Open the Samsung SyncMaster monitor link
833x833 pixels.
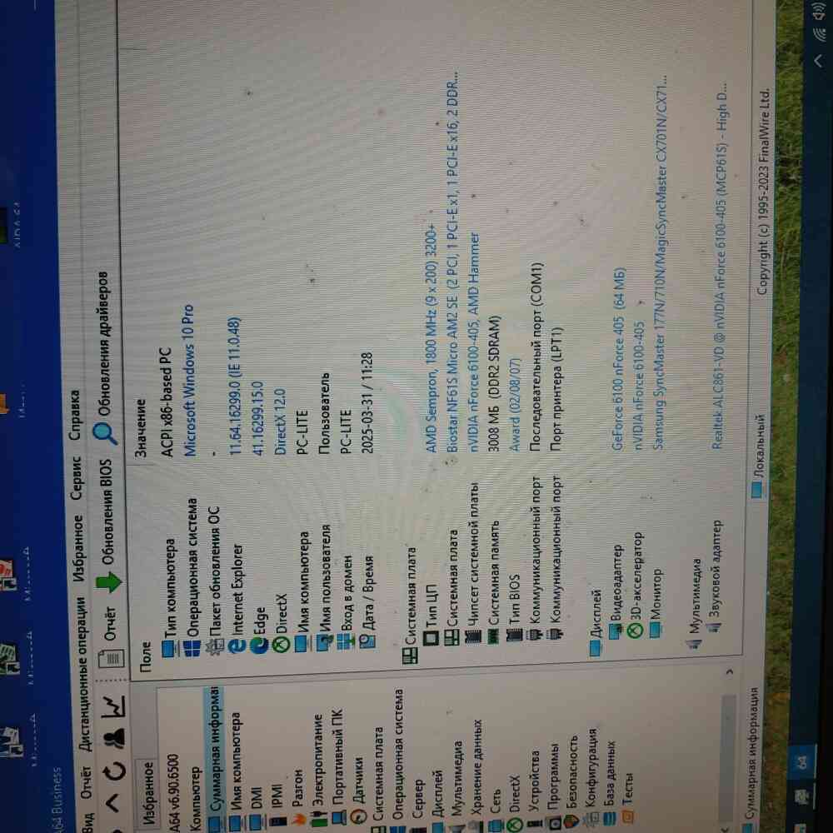click(660, 262)
